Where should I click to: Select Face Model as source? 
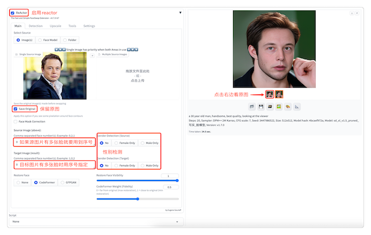click(x=48, y=40)
